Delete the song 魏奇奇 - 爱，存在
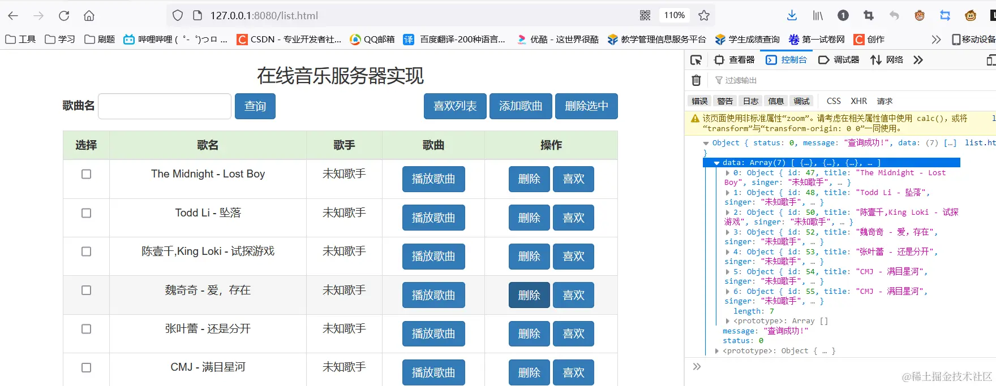The height and width of the screenshot is (386, 996). click(529, 295)
